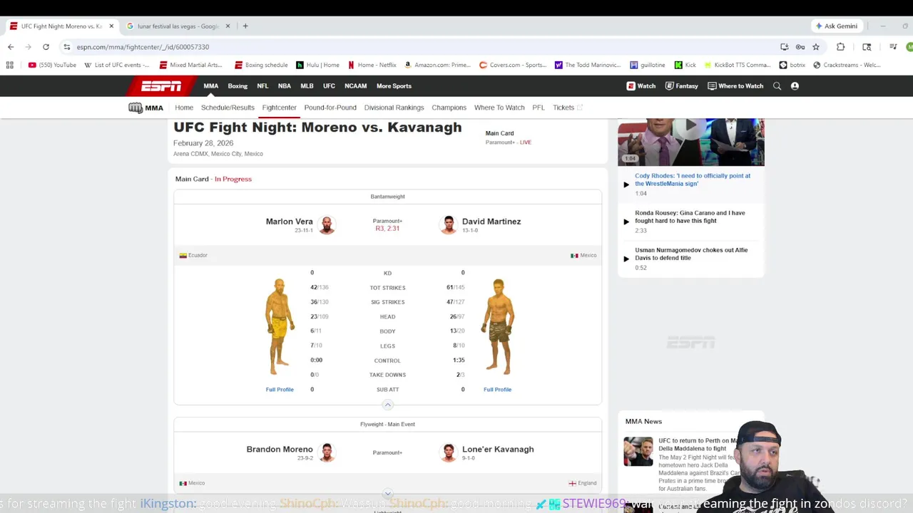The image size is (913, 513).
Task: Open UFC in ESPN navigation
Action: point(329,86)
